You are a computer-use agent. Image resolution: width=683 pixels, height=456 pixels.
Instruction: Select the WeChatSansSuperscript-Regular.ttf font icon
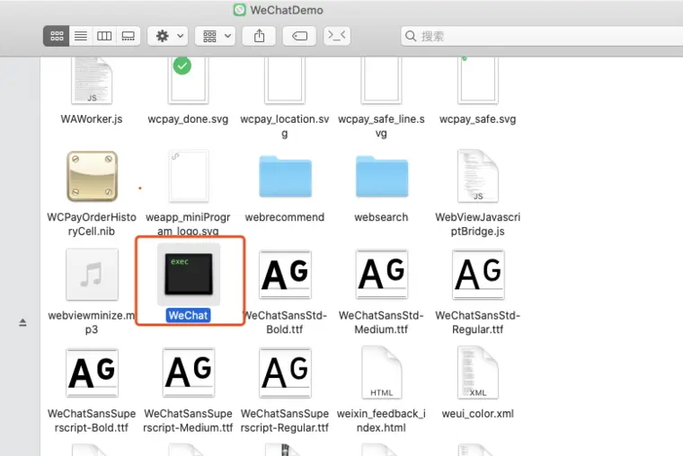pos(285,373)
